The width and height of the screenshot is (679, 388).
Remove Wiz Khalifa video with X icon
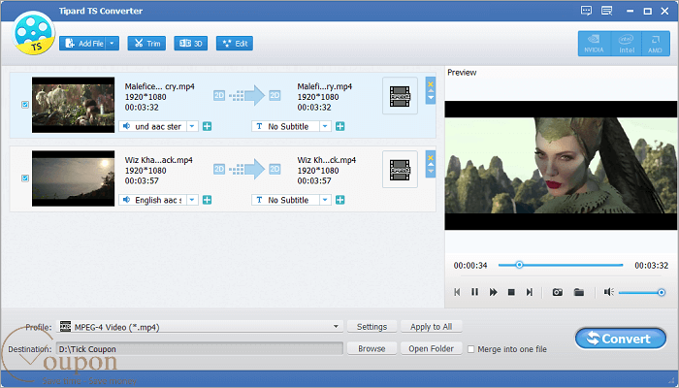click(x=431, y=157)
